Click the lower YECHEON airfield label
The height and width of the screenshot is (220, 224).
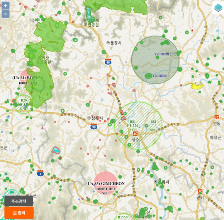pos(160,76)
